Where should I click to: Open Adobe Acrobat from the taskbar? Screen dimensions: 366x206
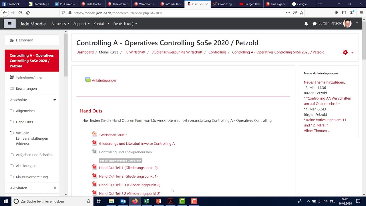[170, 201]
